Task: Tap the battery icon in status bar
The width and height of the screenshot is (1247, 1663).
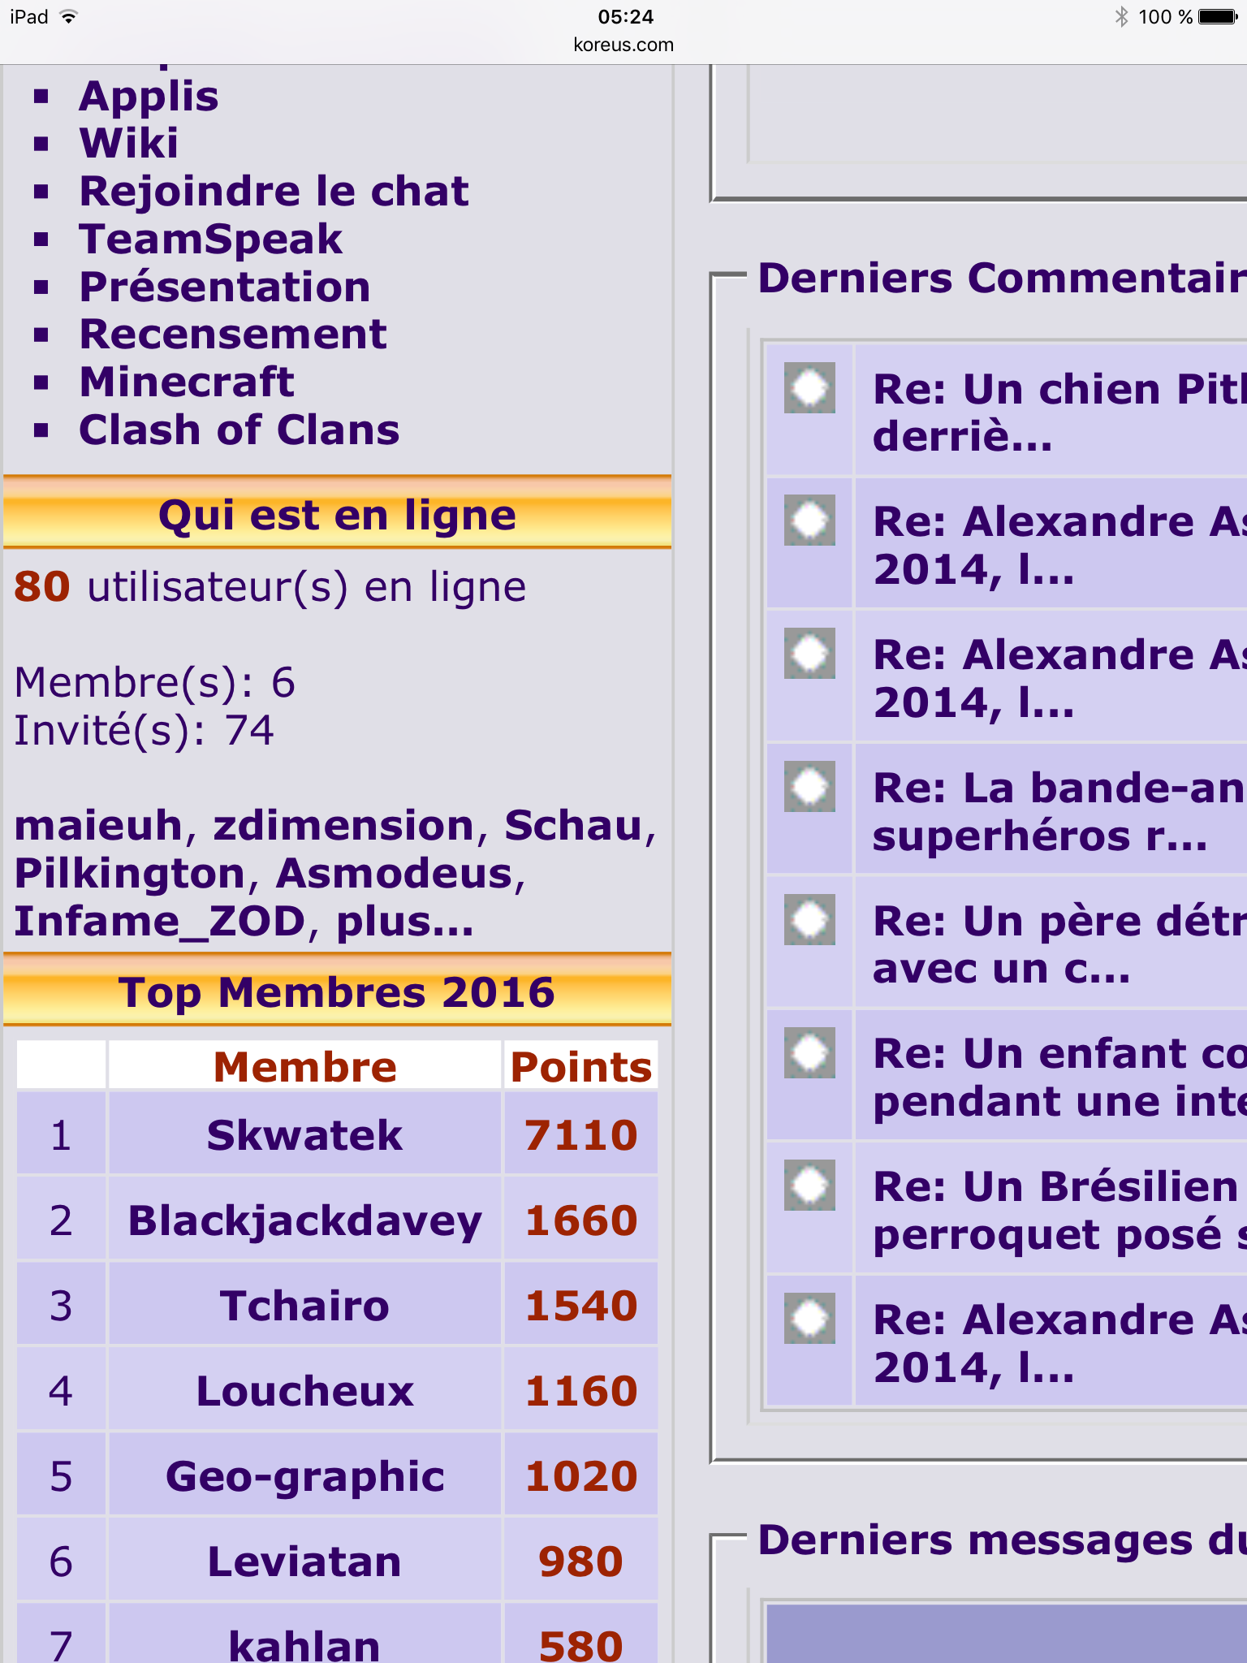Action: click(x=1218, y=17)
